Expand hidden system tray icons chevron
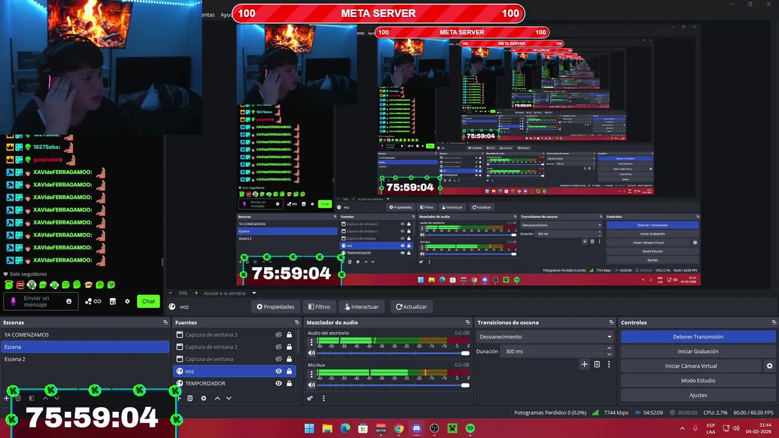Image resolution: width=779 pixels, height=438 pixels. point(682,428)
